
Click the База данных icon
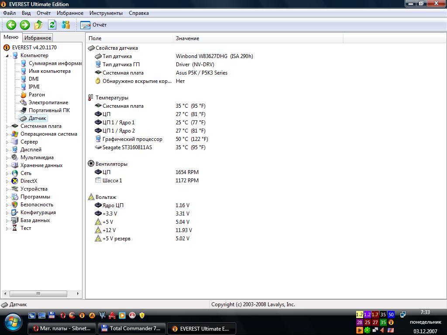pos(14,220)
